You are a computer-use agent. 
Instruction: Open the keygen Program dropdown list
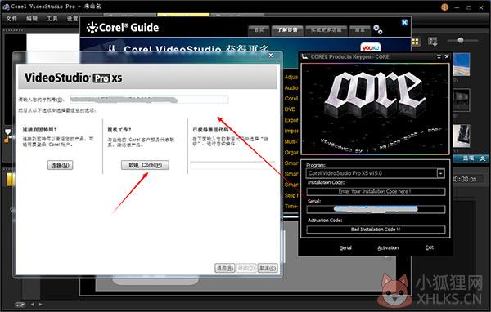pyautogui.click(x=440, y=173)
